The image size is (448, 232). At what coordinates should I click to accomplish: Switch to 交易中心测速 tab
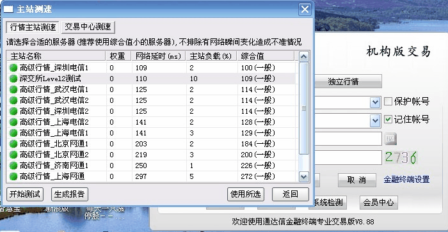[88, 27]
